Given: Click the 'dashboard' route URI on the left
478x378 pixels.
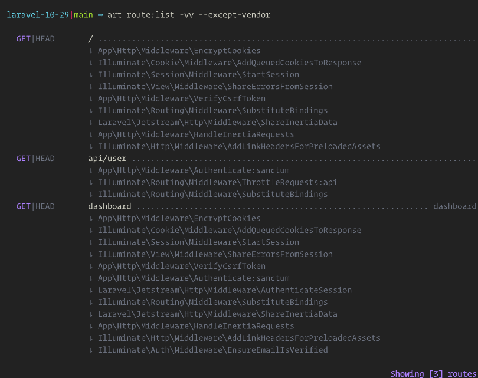Looking at the screenshot, I should point(110,206).
